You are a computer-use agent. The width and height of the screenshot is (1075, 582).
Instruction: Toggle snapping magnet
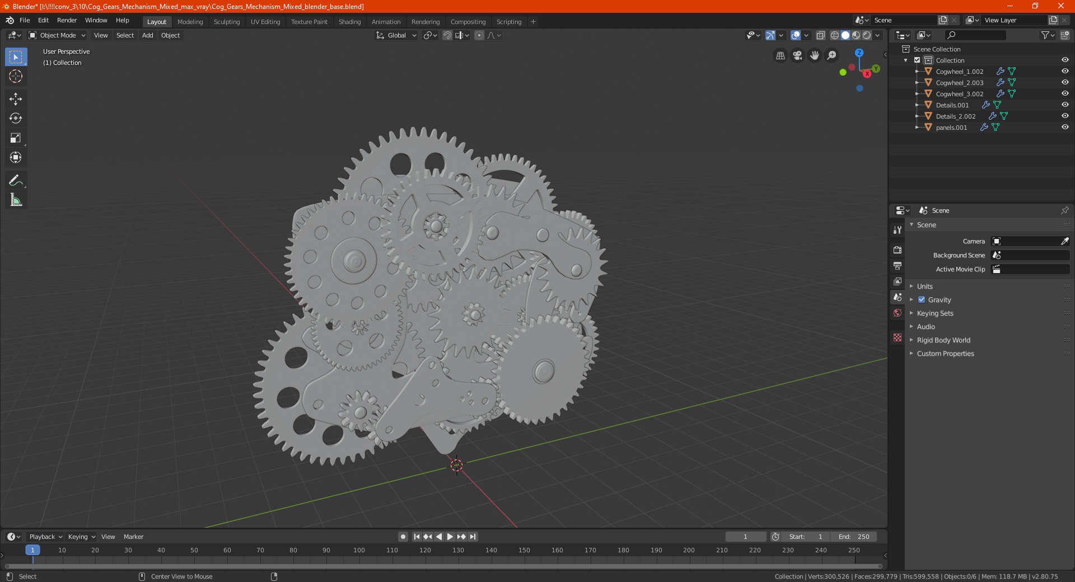pos(447,35)
